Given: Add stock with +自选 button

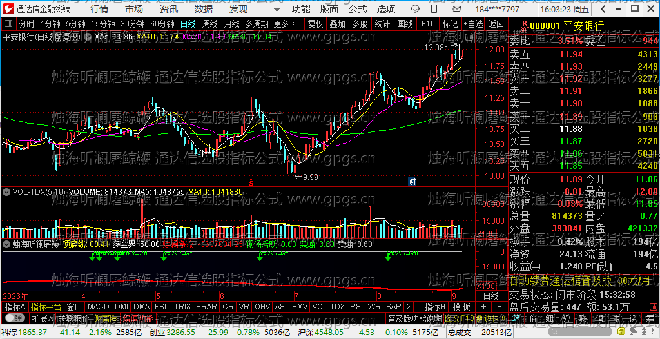Looking at the screenshot, I should point(474,24).
